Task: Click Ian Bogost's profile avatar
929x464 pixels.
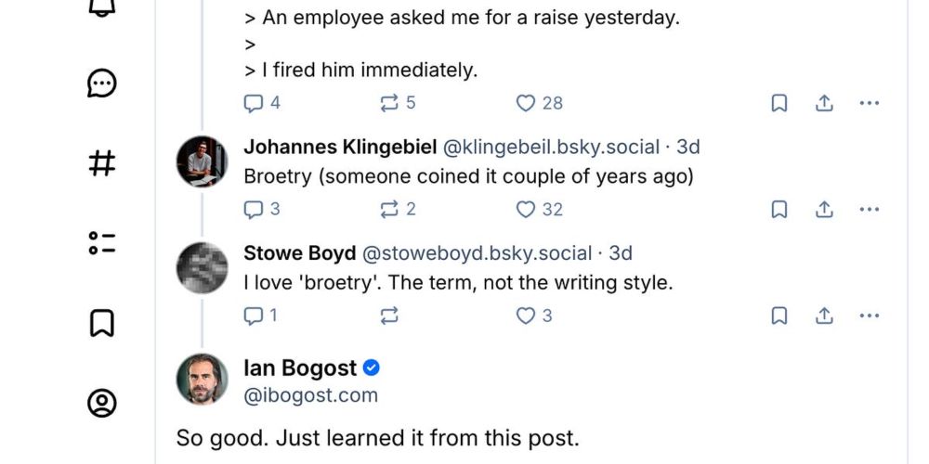Action: point(202,379)
